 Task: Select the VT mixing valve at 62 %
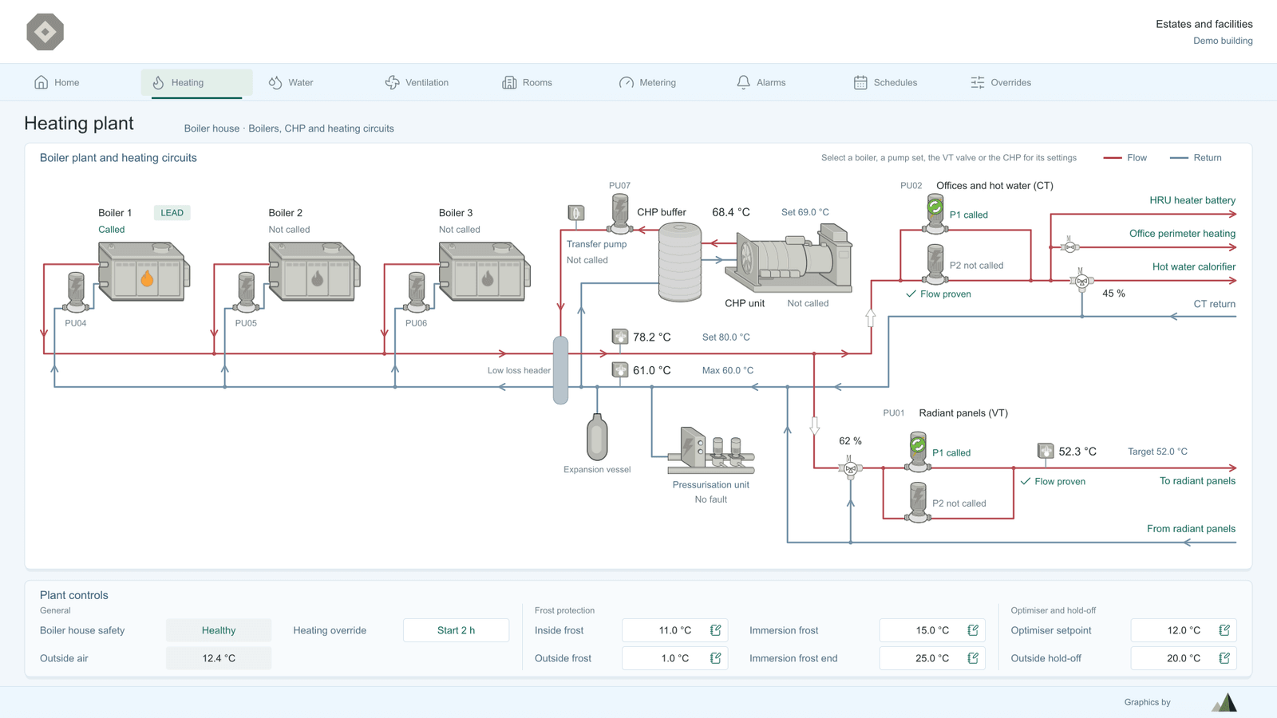(x=851, y=467)
